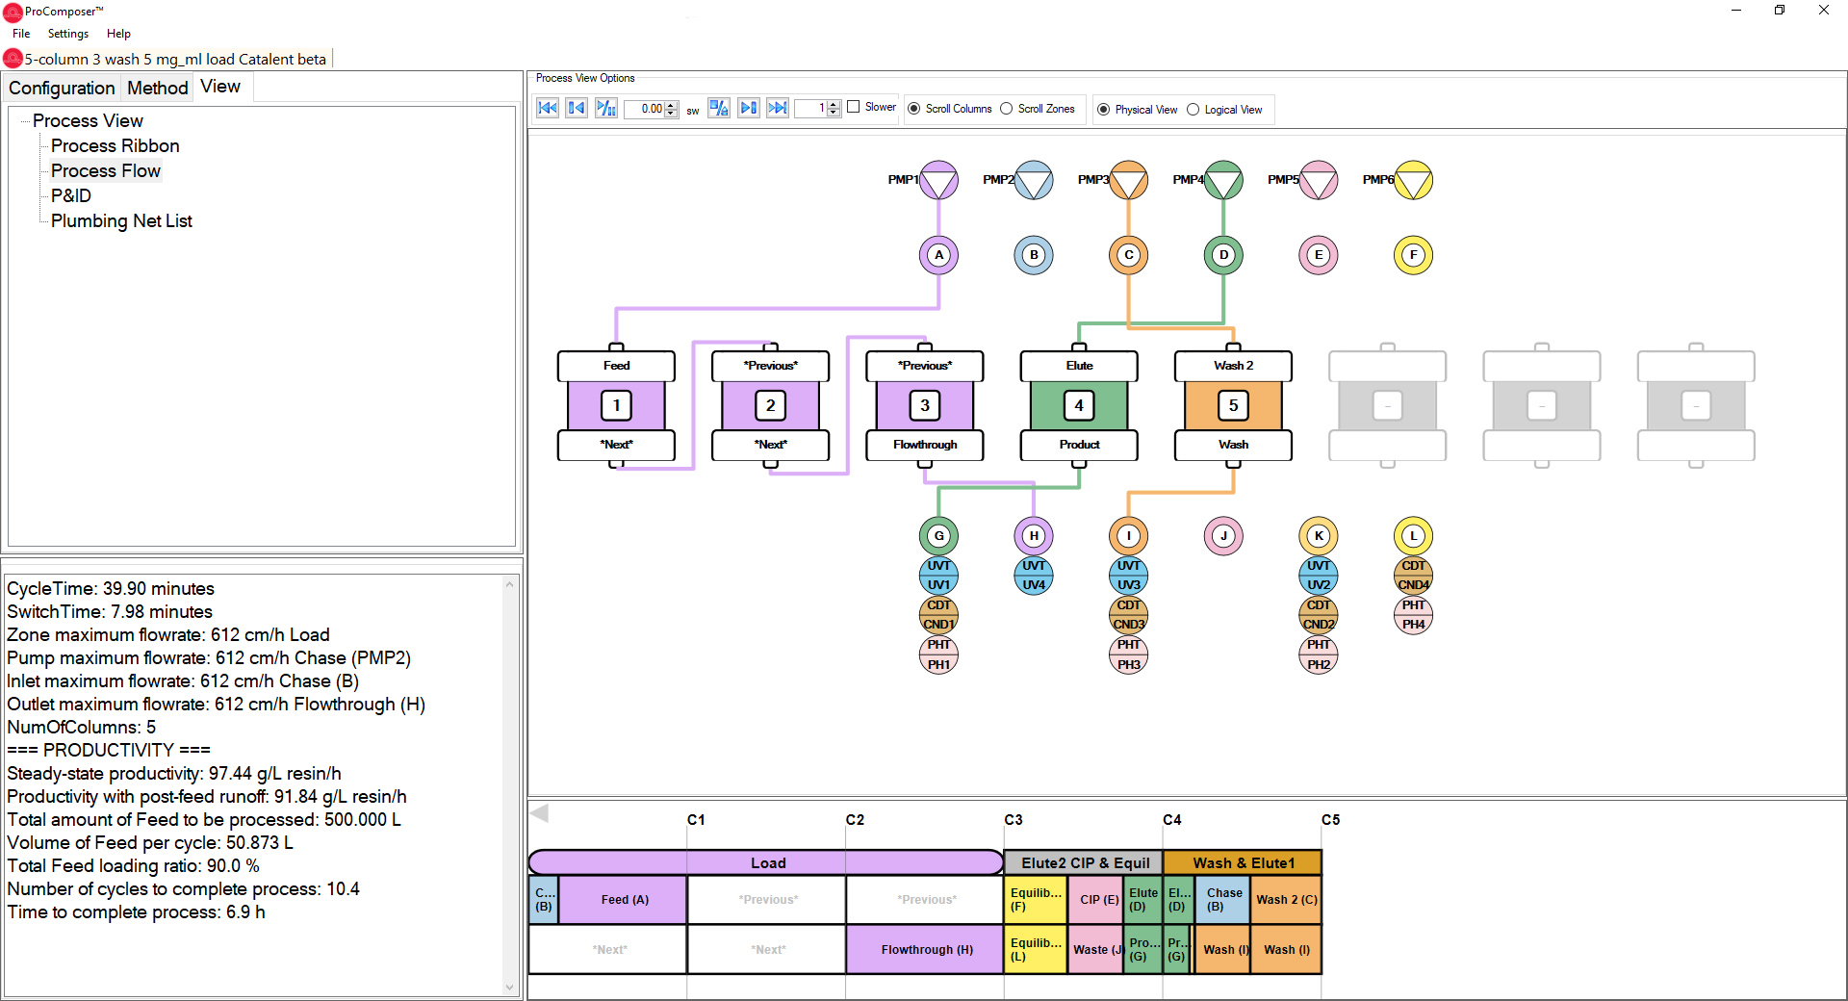Click CND3 conductivity sensor icon
The height and width of the screenshot is (1001, 1848).
1129,615
